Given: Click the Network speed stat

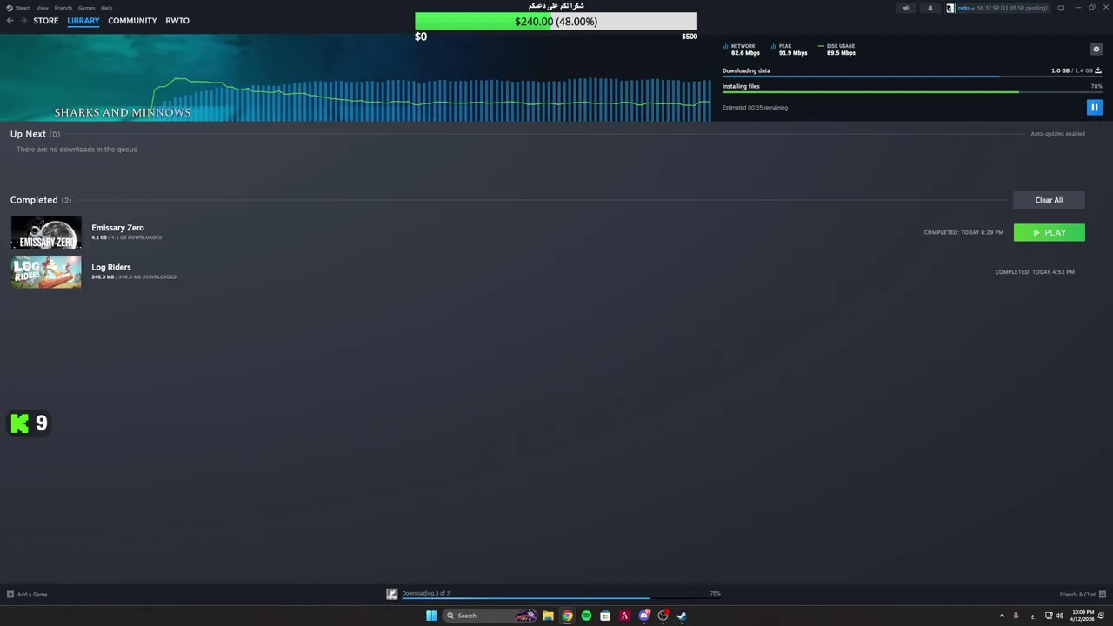Looking at the screenshot, I should click(x=743, y=50).
